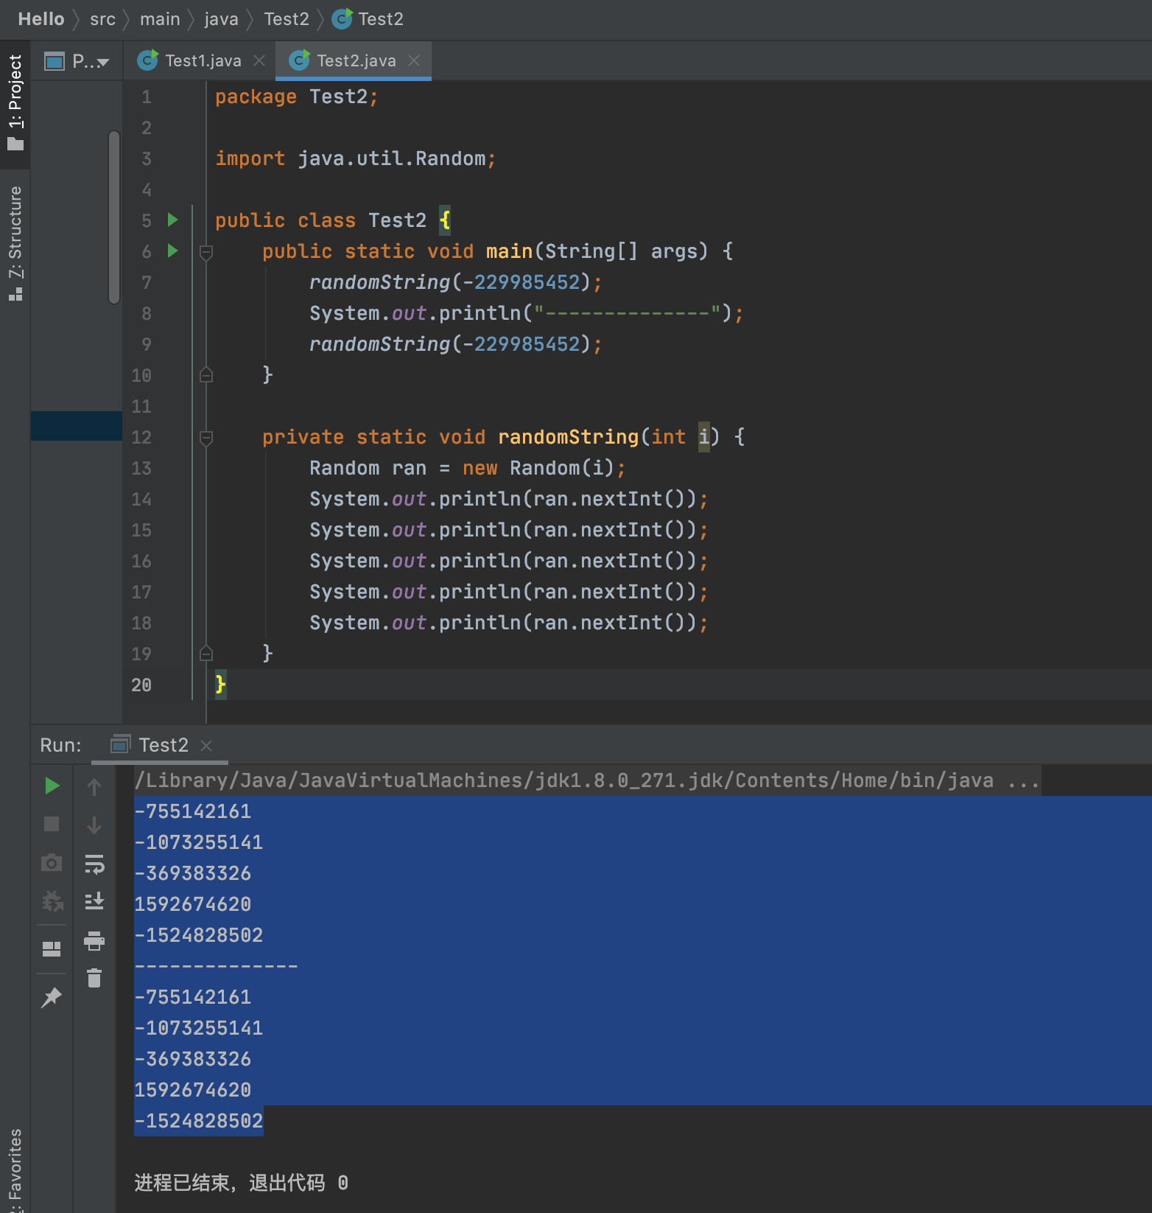Viewport: 1152px width, 1213px height.
Task: Click the java command path in console
Action: [x=587, y=780]
